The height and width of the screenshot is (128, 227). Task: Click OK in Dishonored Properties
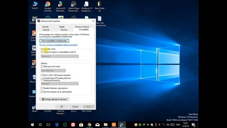coord(62,107)
